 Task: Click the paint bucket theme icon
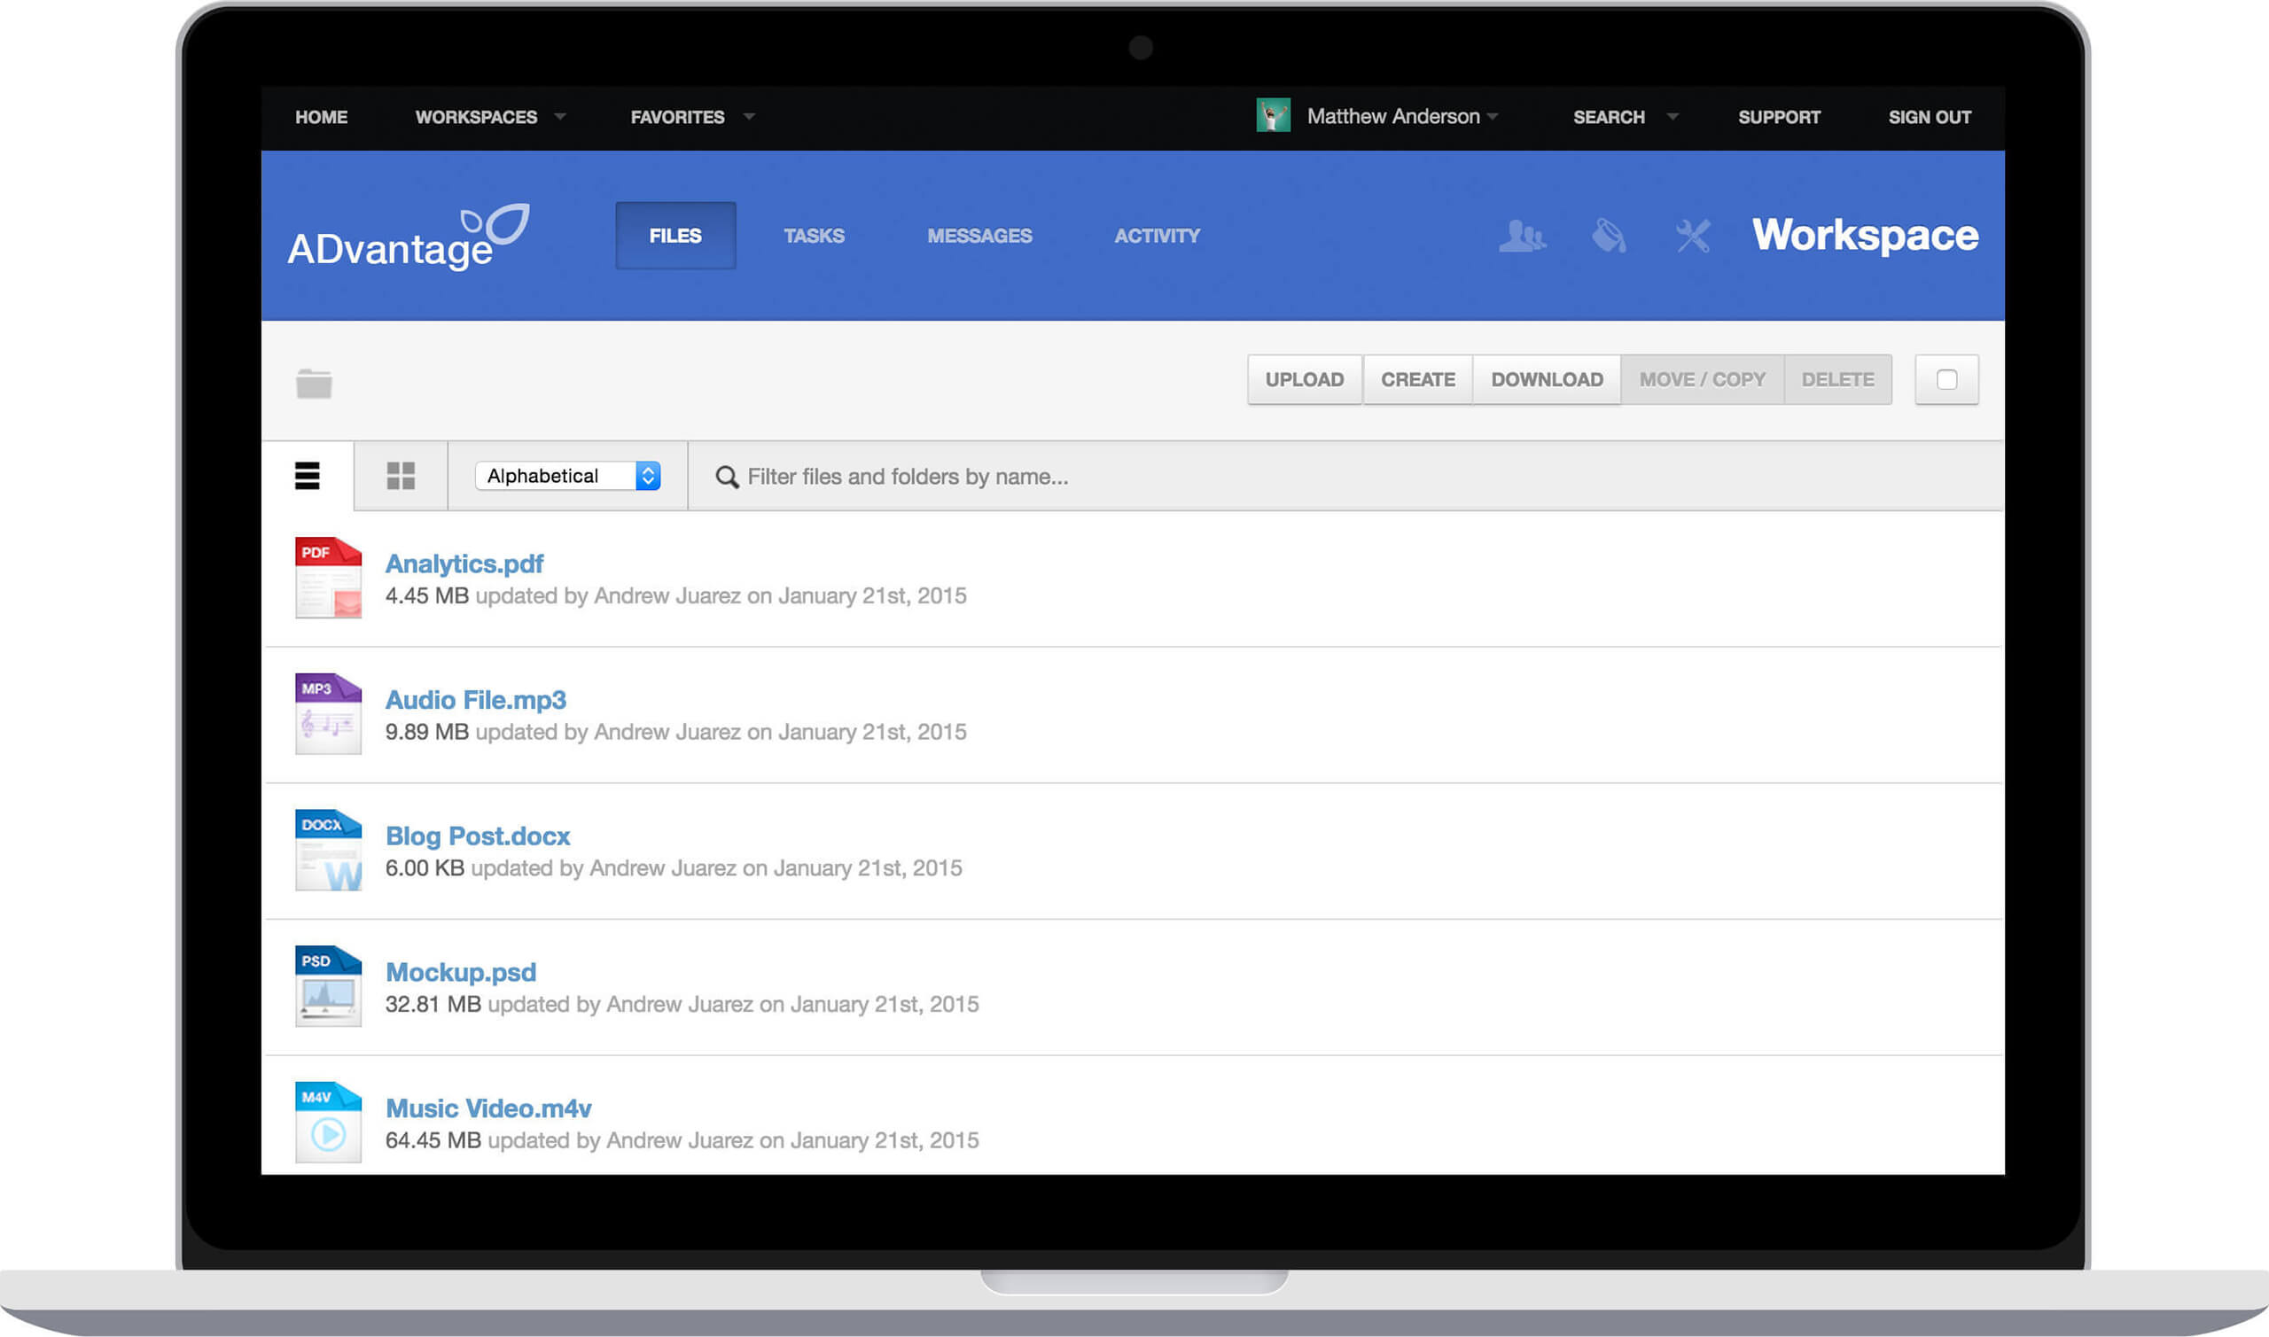tap(1609, 236)
